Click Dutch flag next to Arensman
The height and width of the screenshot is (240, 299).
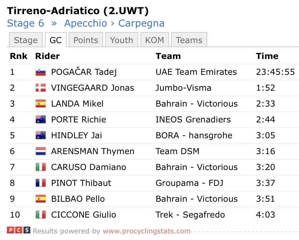[x=41, y=151]
